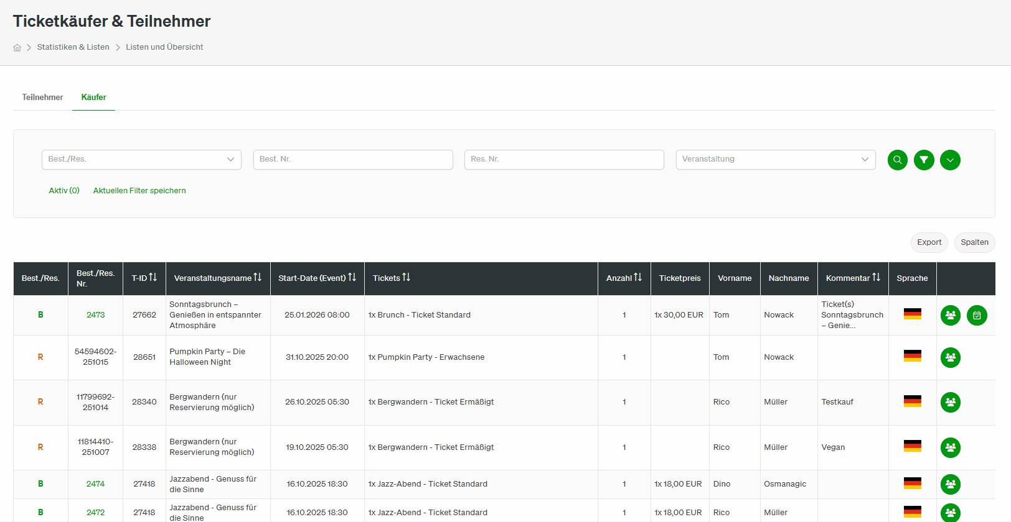1011x522 pixels.
Task: Click German flag in Sonntagsbrunch row
Action: (912, 314)
